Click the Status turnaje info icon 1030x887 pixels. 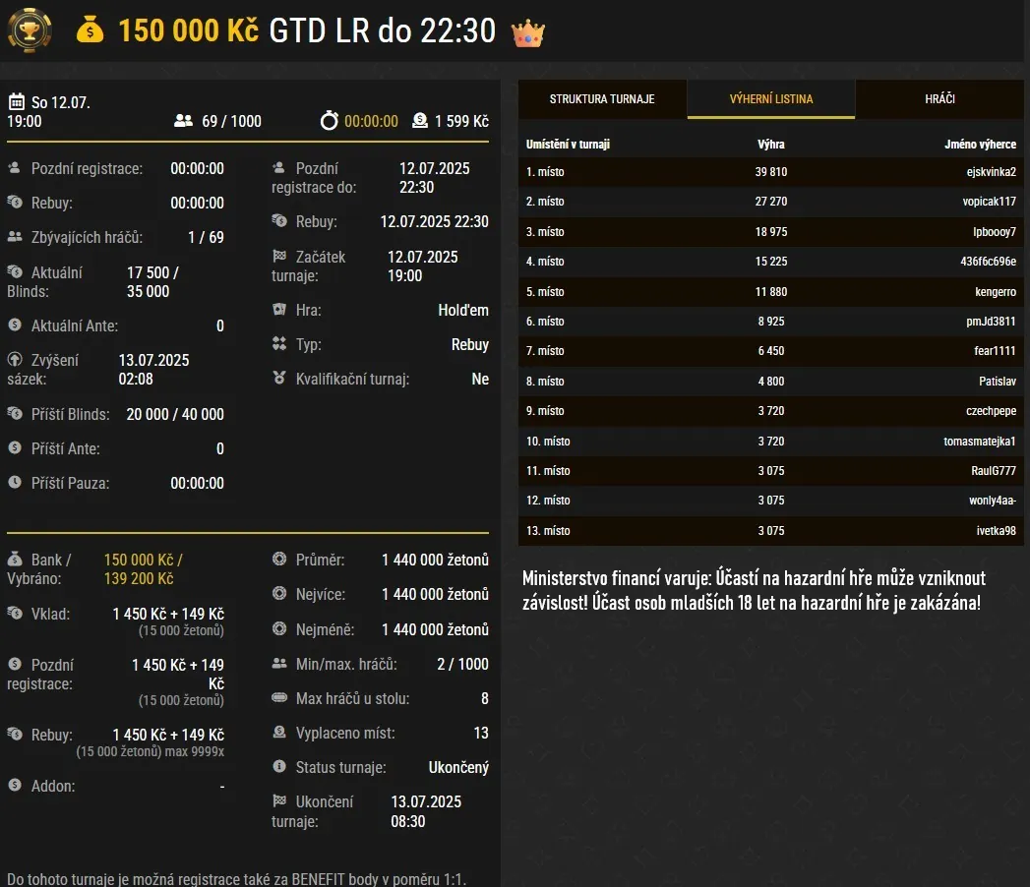pos(279,766)
